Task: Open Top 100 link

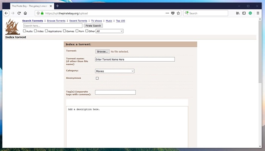Action: [x=120, y=20]
